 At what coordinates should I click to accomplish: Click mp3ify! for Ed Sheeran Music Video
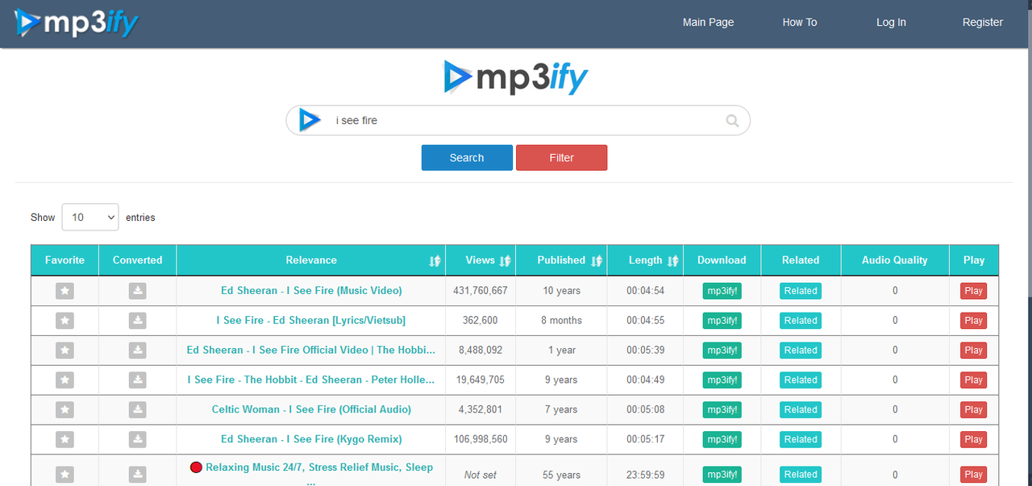(x=722, y=291)
